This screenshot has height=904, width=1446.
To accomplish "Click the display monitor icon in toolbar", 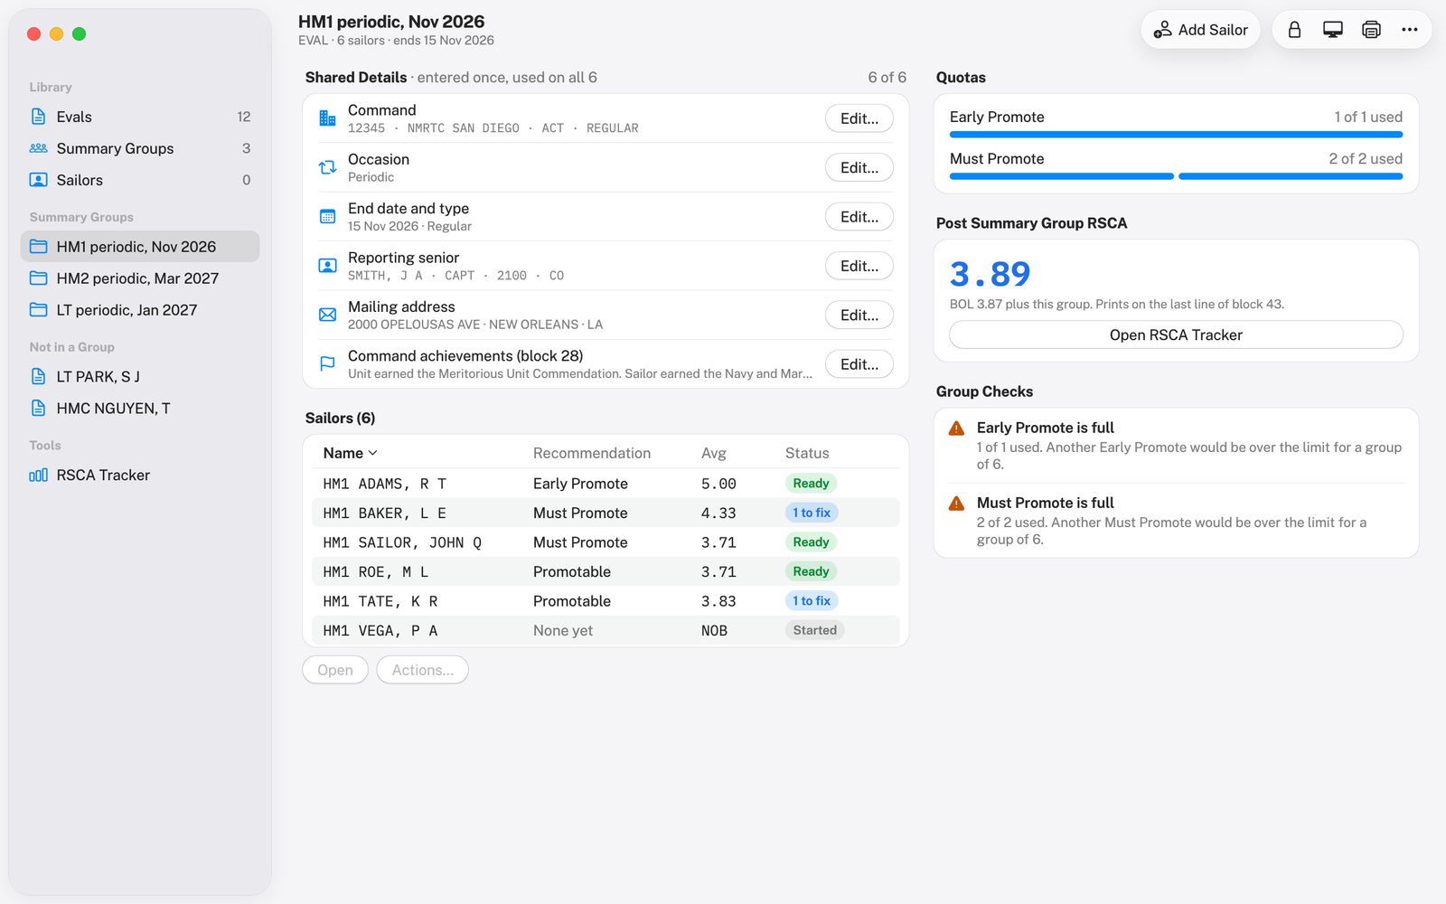I will (x=1332, y=30).
